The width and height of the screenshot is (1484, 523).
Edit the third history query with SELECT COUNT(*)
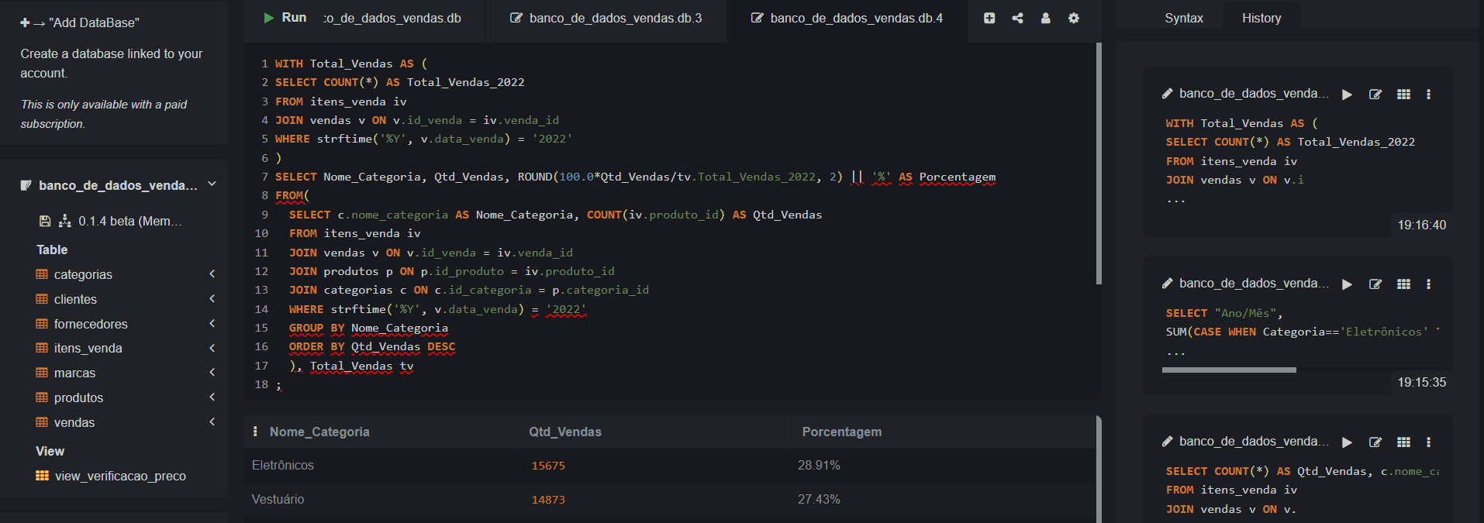[x=1375, y=442]
